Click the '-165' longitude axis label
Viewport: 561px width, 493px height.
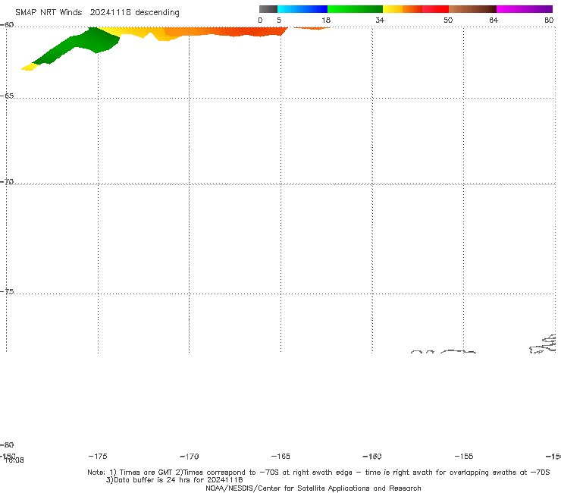(x=280, y=457)
